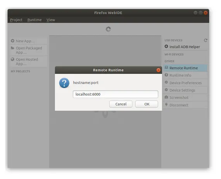Click the loading spinner in toolbar
Viewport: 221px width, 179px height.
click(108, 29)
